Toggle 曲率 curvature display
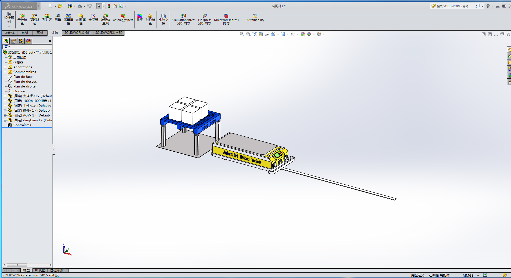The height and width of the screenshot is (278, 511). point(140,18)
